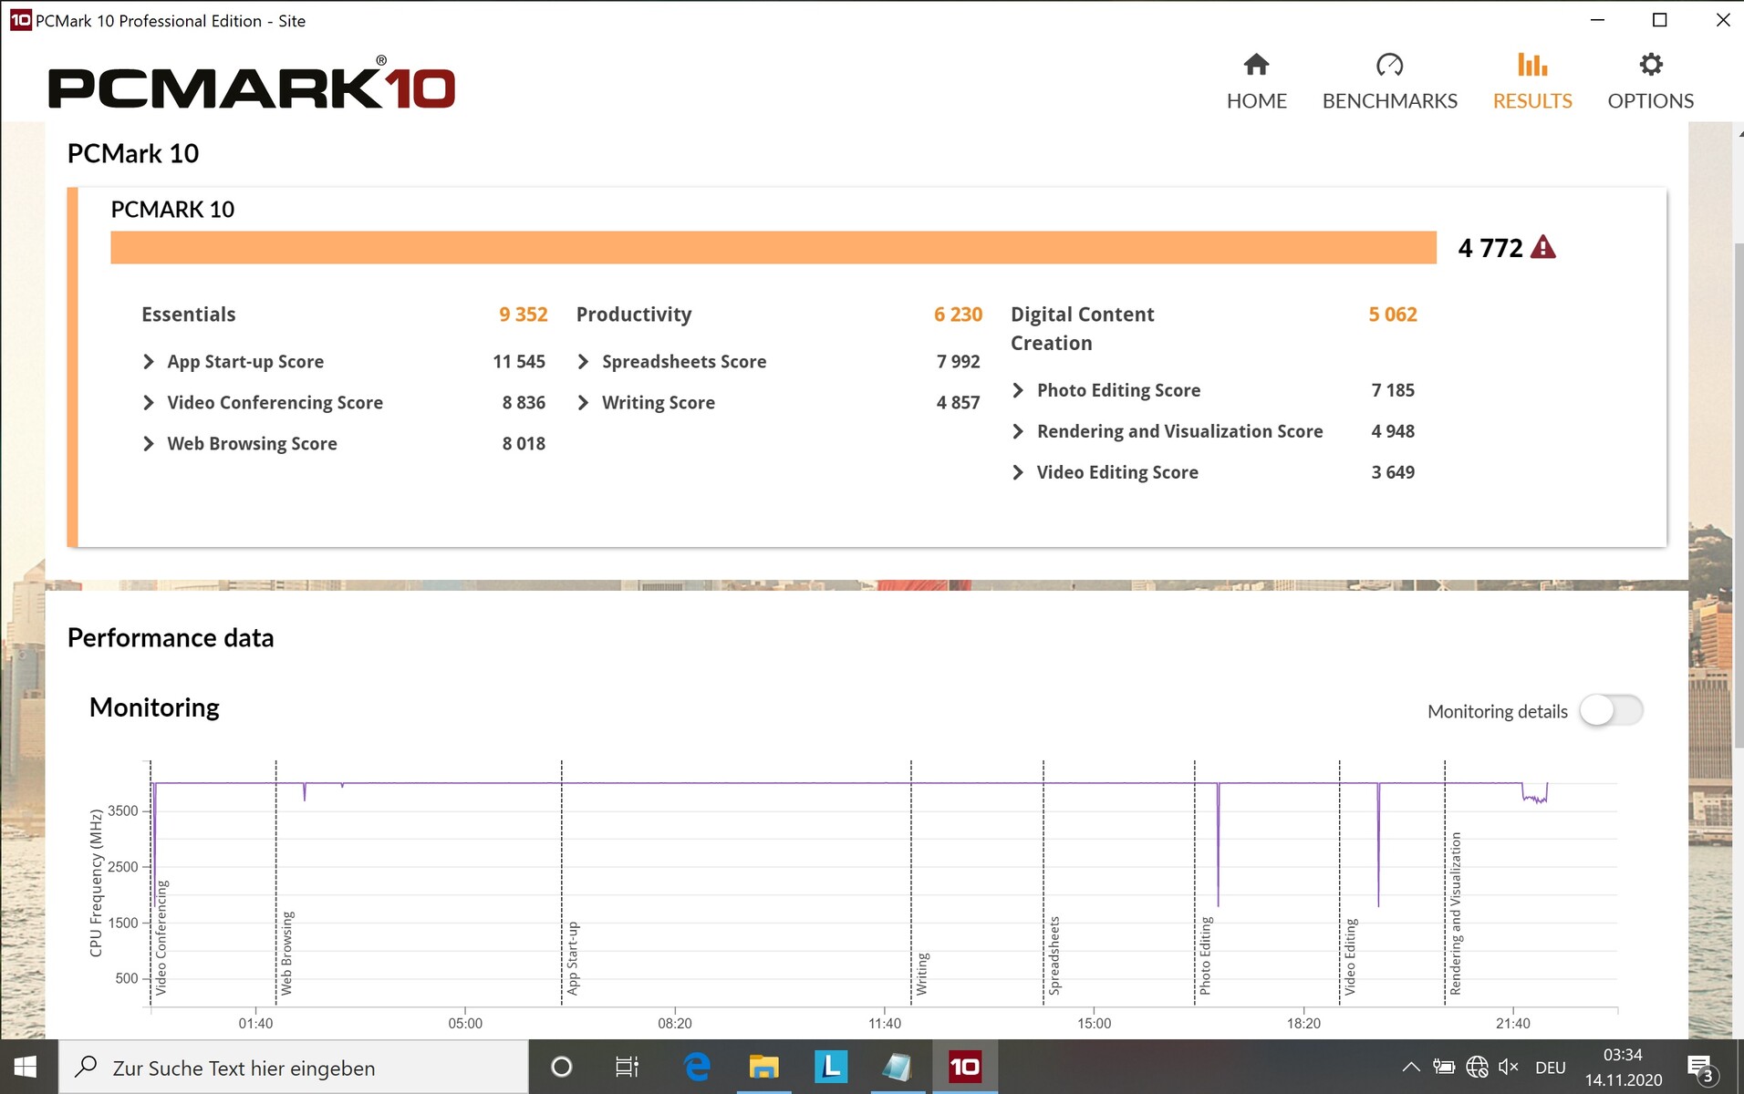Expand Video Conferencing Score details
This screenshot has height=1094, width=1744.
click(149, 403)
